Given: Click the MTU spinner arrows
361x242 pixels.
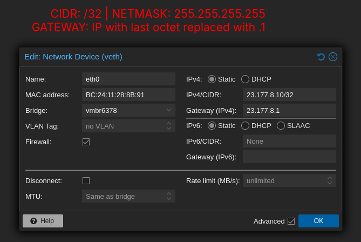Looking at the screenshot, I should point(169,197).
